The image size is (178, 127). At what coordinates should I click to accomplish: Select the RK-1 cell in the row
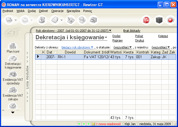[70, 57]
